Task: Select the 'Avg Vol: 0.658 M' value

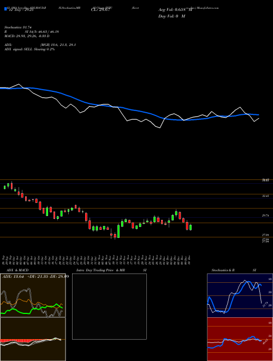Action: pos(175,10)
